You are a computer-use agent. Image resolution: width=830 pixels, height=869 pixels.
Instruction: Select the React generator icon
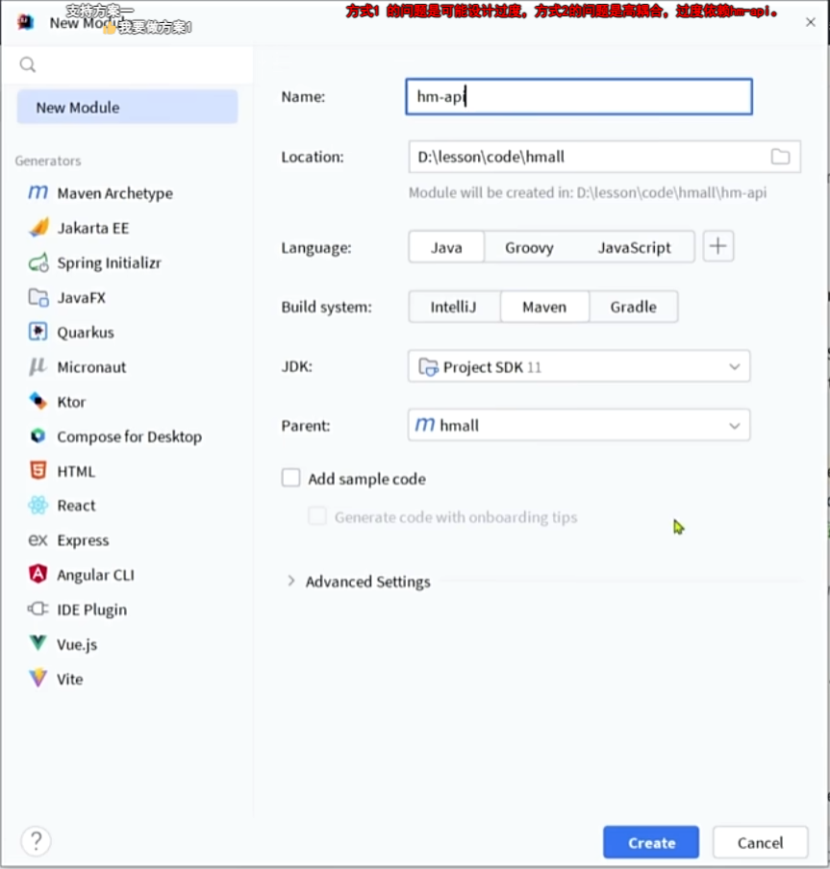pyautogui.click(x=38, y=505)
